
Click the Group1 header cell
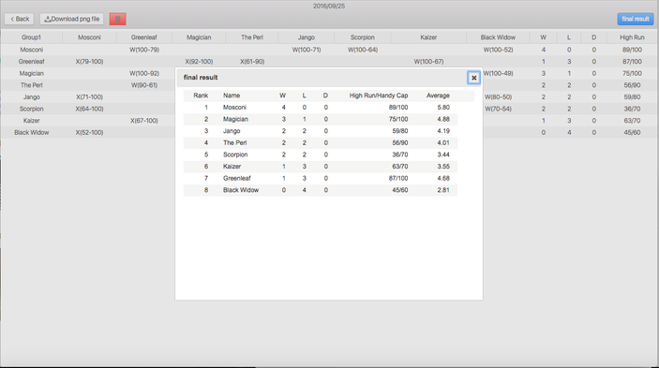tap(32, 37)
